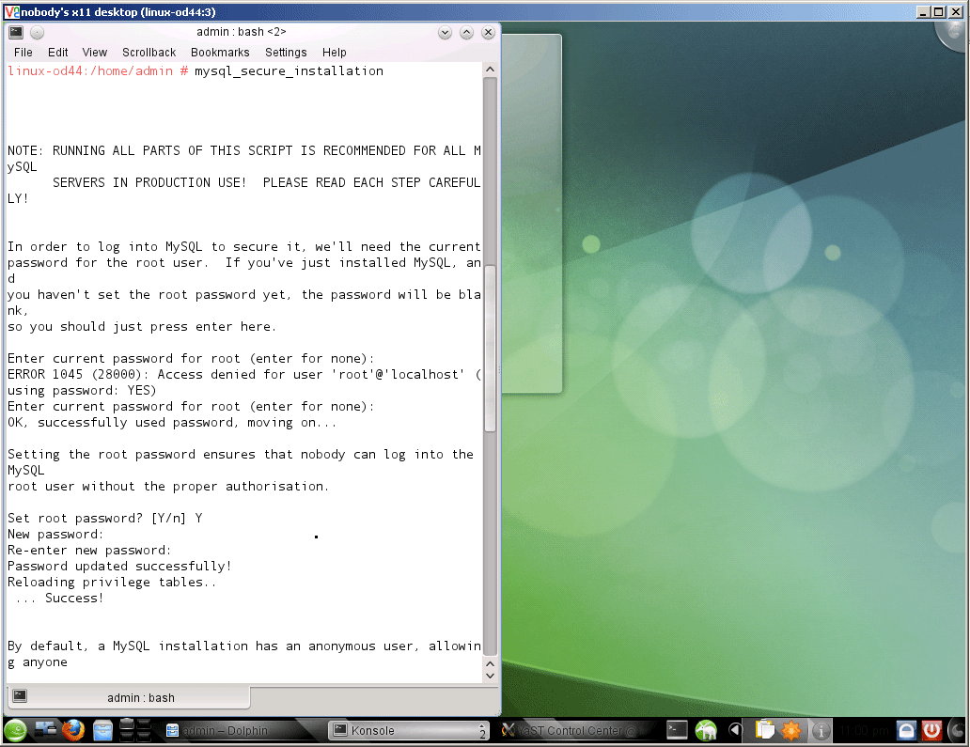Open the Settings menu in Konsole
The image size is (970, 747).
pyautogui.click(x=286, y=53)
